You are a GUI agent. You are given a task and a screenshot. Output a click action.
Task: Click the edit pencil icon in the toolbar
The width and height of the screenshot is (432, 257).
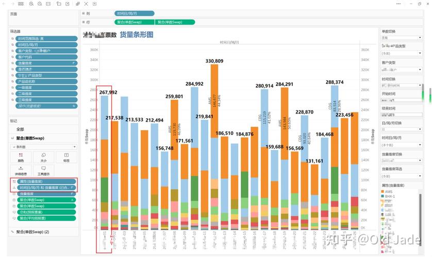pyautogui.click(x=67, y=4)
